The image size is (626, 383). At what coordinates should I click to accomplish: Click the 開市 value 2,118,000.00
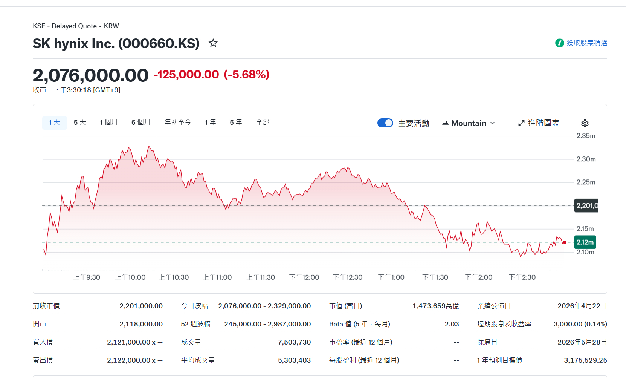coord(141,324)
